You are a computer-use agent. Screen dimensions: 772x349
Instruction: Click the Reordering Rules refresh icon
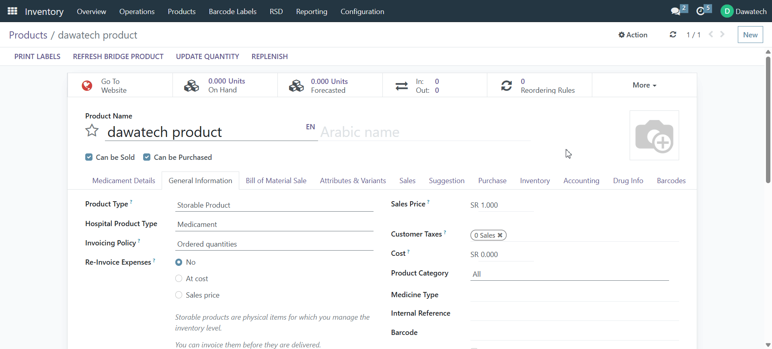coord(507,86)
